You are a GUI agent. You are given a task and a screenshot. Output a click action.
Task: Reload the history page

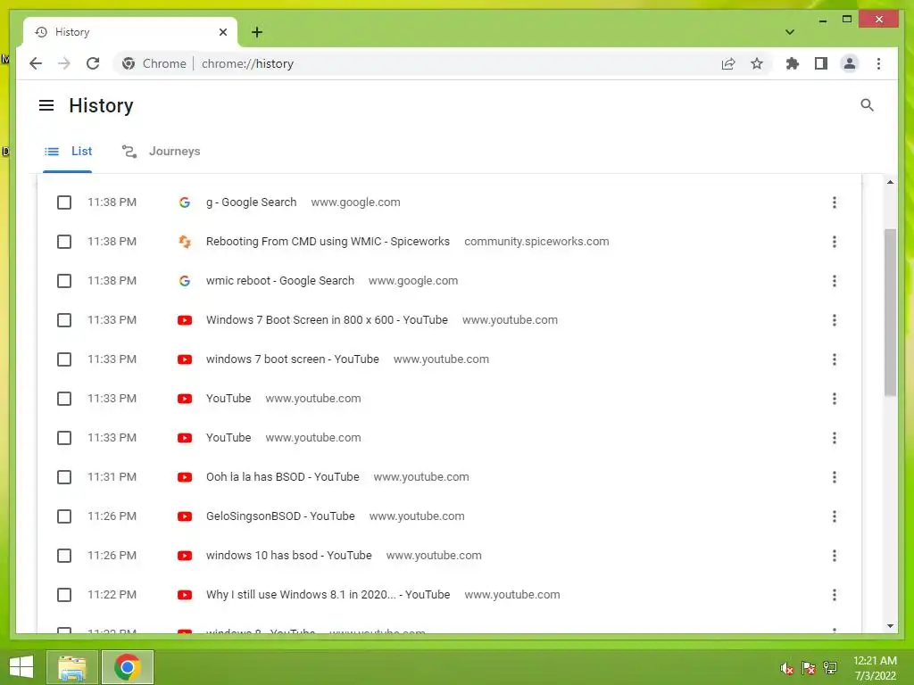tap(93, 63)
